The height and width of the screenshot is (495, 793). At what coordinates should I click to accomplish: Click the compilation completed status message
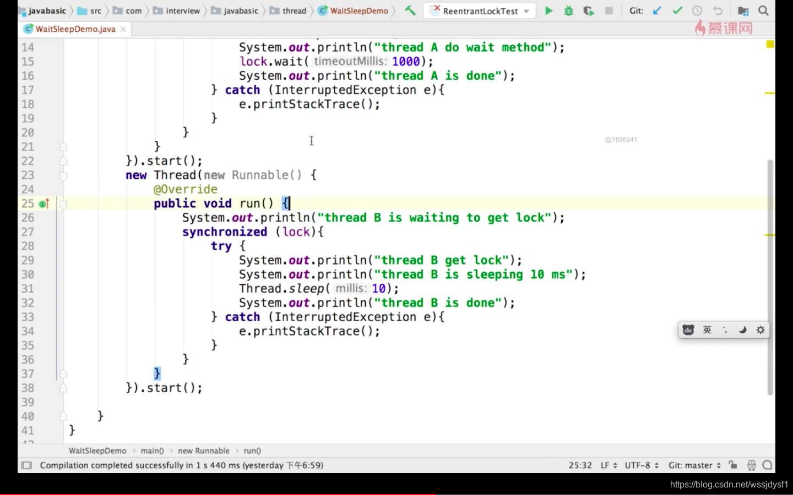click(182, 465)
